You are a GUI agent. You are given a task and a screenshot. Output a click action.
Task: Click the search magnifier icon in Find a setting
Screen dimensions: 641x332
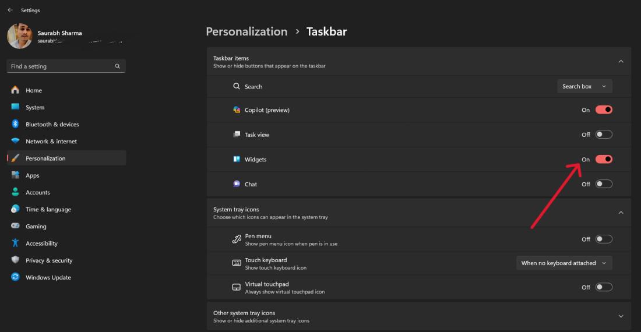[x=118, y=66]
